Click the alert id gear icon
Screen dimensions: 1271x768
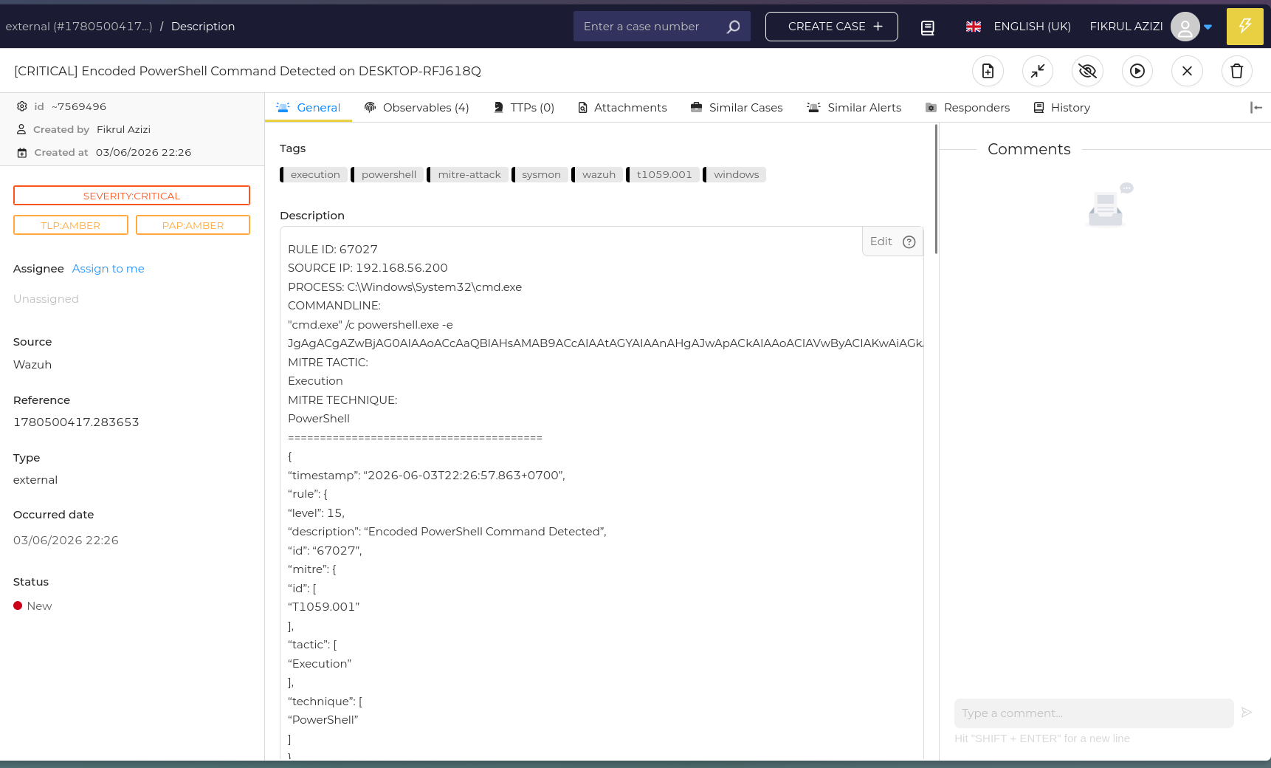pos(22,106)
